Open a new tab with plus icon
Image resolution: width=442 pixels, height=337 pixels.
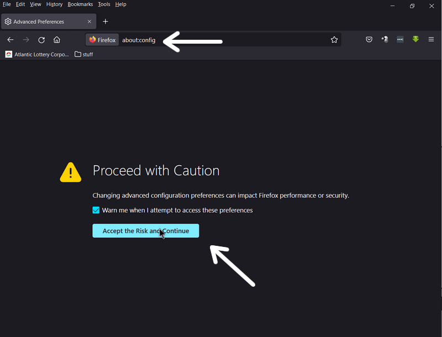106,22
